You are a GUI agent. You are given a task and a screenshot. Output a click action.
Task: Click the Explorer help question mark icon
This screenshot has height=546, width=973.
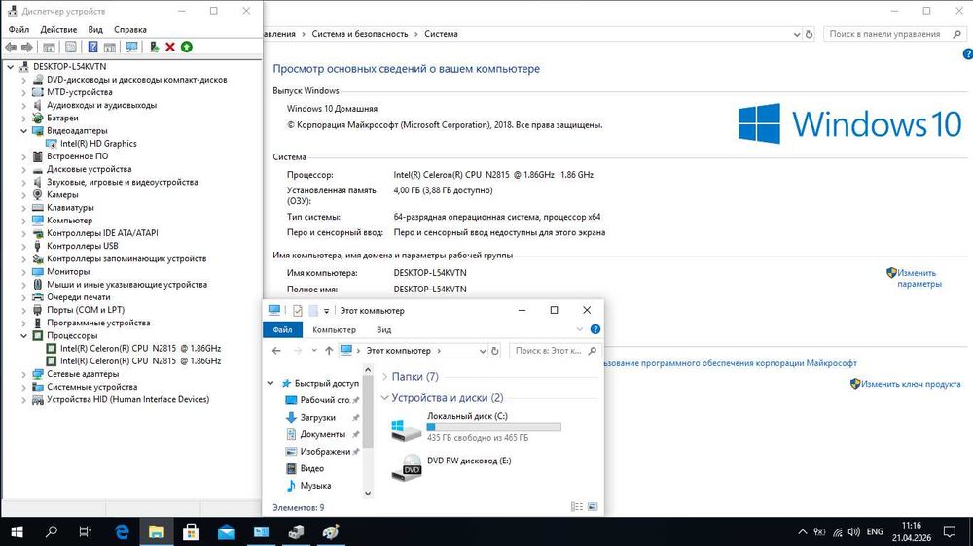595,329
